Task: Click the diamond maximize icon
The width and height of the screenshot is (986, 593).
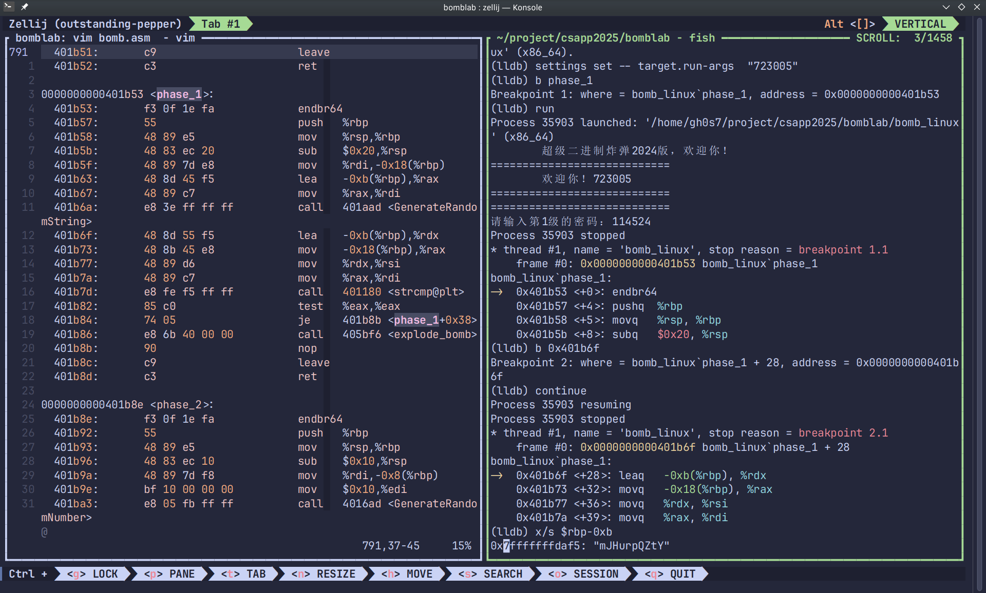Action: pos(961,7)
